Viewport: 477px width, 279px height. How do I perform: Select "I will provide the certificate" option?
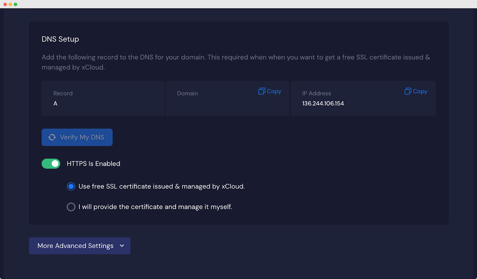pyautogui.click(x=71, y=207)
